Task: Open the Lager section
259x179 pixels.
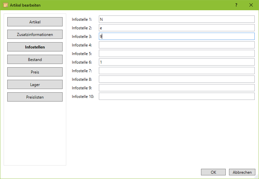Action: [35, 84]
